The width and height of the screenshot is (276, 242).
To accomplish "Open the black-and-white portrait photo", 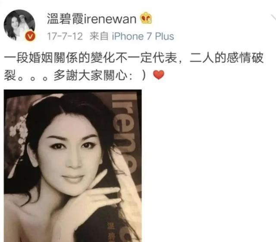I will coord(73,166).
